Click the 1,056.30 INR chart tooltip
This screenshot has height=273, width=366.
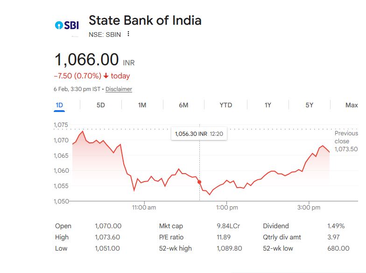coord(199,134)
